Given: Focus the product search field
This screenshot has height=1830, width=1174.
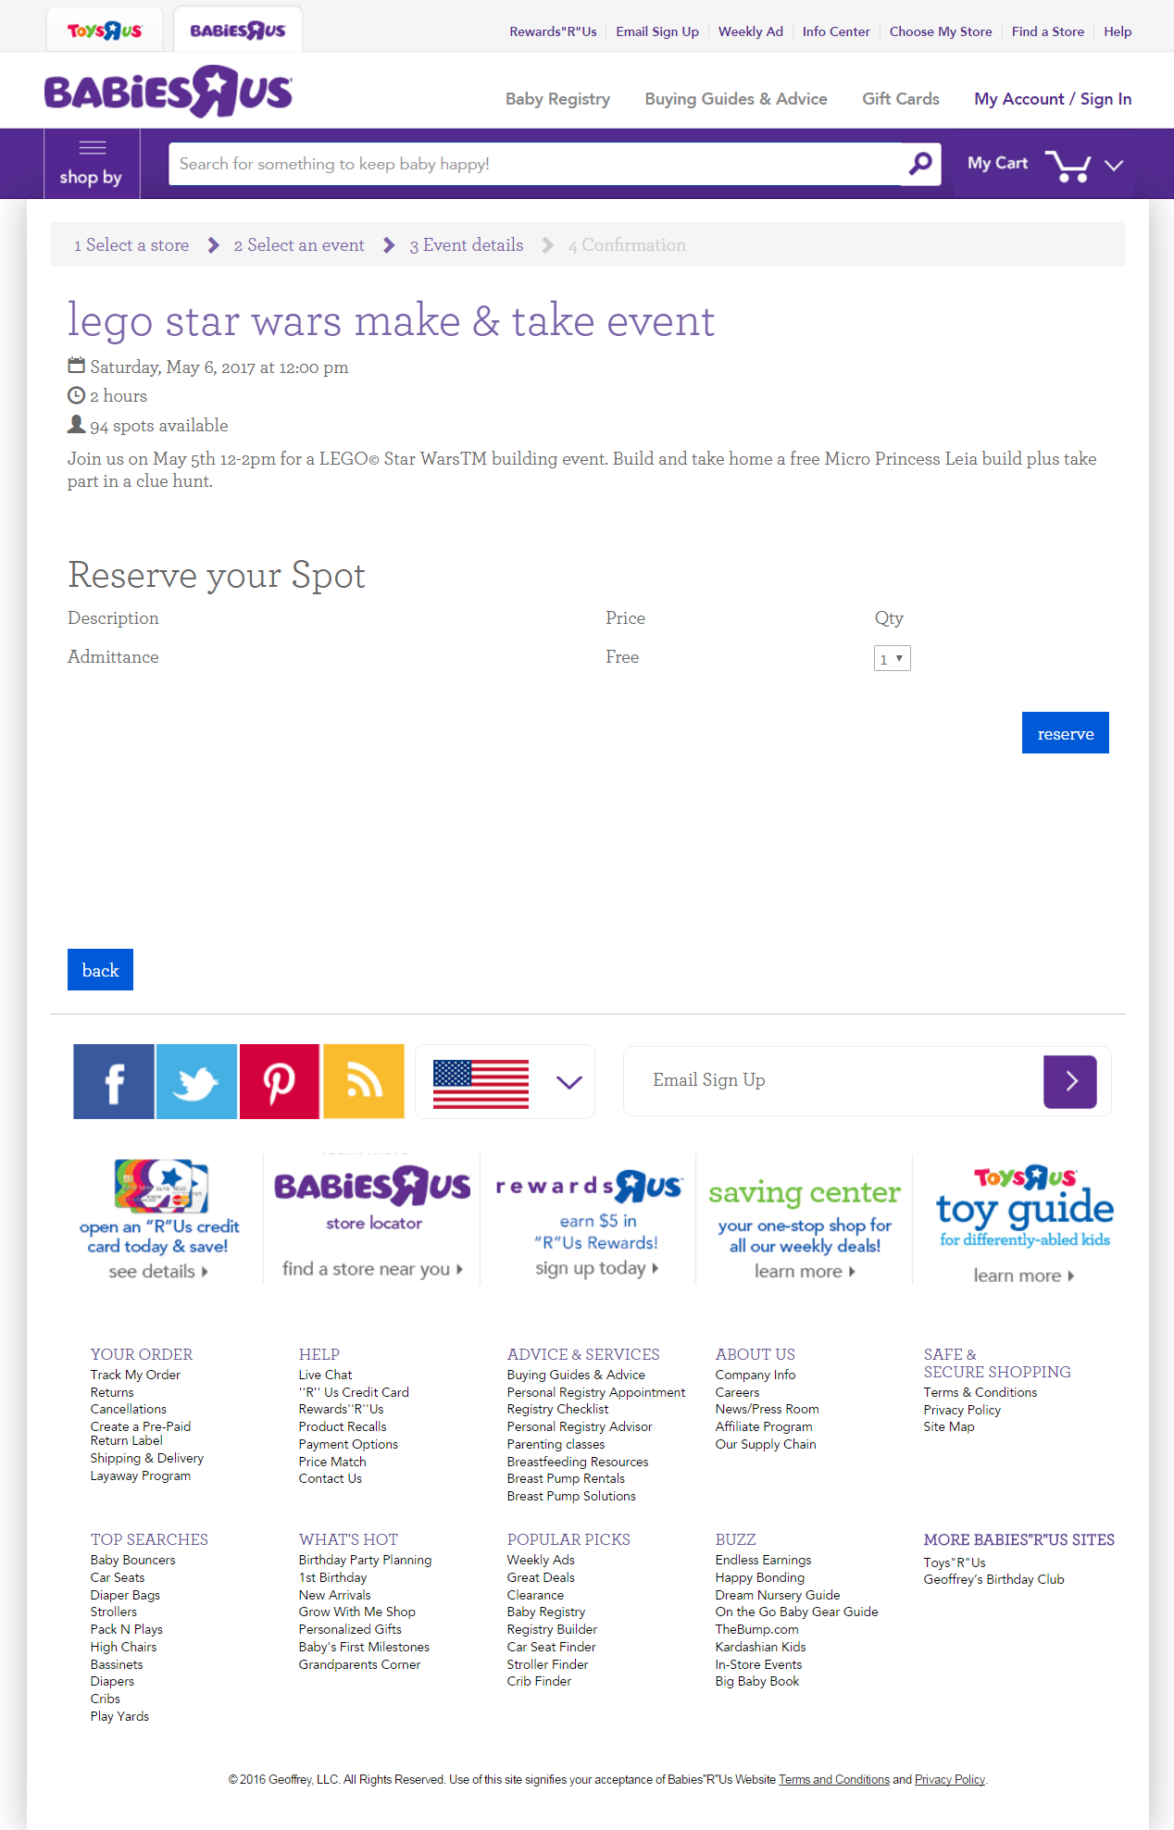Looking at the screenshot, I should [535, 164].
